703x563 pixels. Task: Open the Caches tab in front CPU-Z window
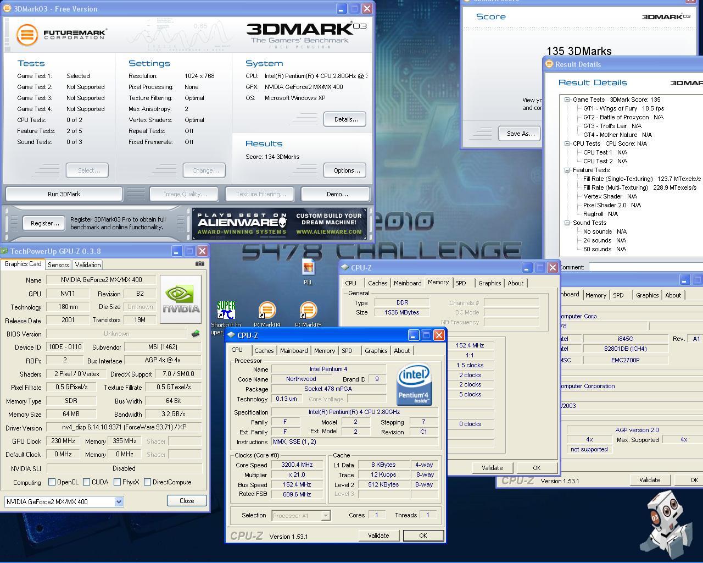coord(264,351)
